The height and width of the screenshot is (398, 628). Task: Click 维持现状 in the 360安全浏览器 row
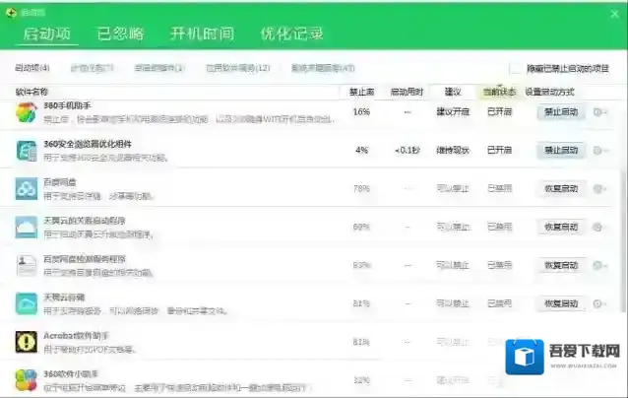453,151
